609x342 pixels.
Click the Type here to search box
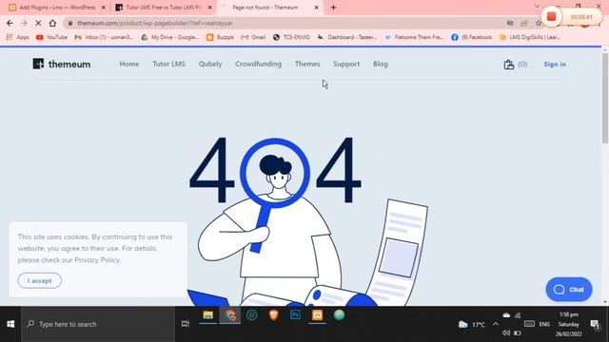tap(98, 324)
